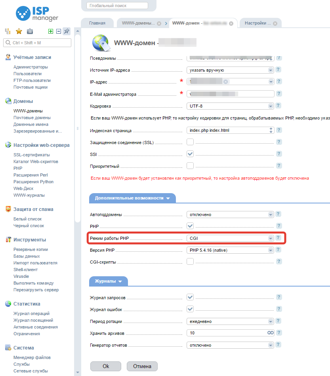Show help for Журнал запросов option
This screenshot has width=330, height=376.
click(x=278, y=297)
